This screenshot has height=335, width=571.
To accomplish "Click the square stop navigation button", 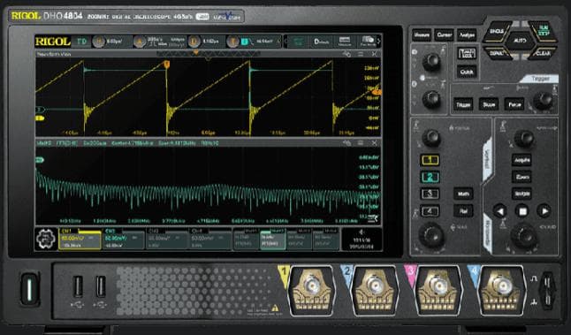I will (x=522, y=211).
